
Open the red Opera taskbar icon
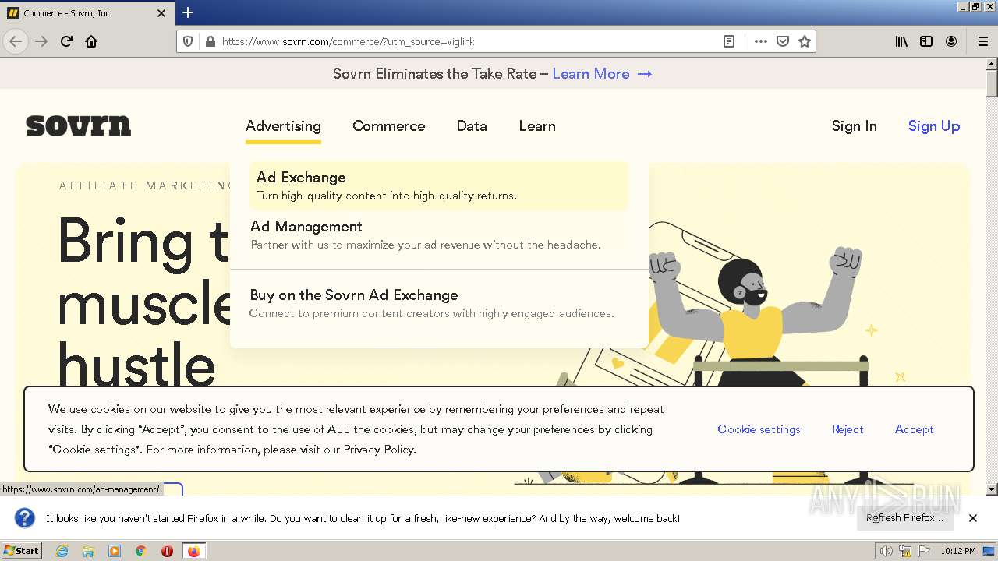coord(167,551)
